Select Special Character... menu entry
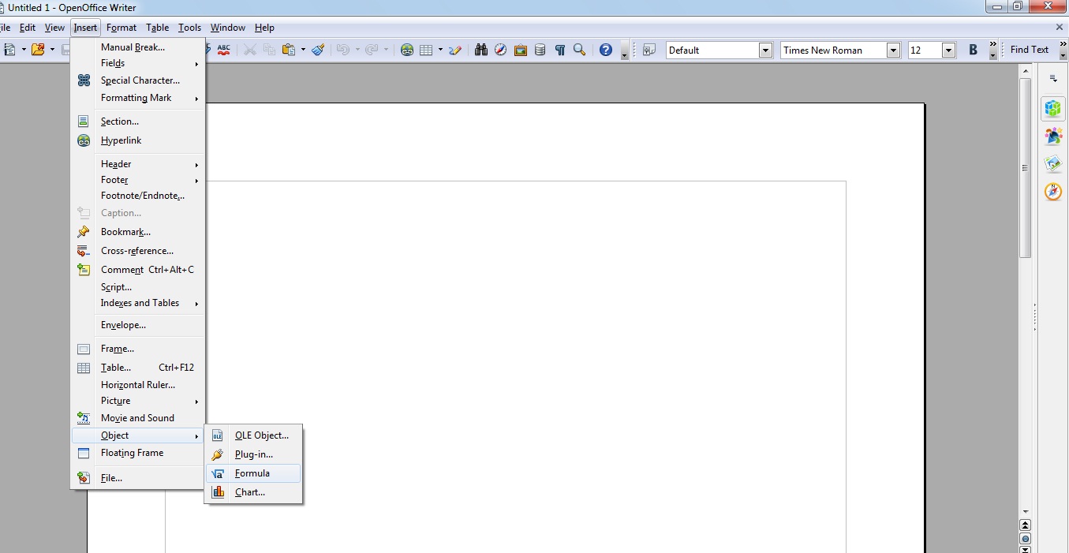This screenshot has width=1069, height=553. (x=137, y=80)
